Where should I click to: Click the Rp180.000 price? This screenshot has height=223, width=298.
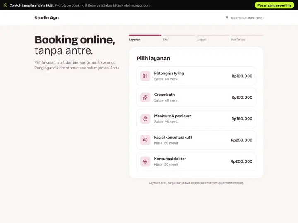242,119
